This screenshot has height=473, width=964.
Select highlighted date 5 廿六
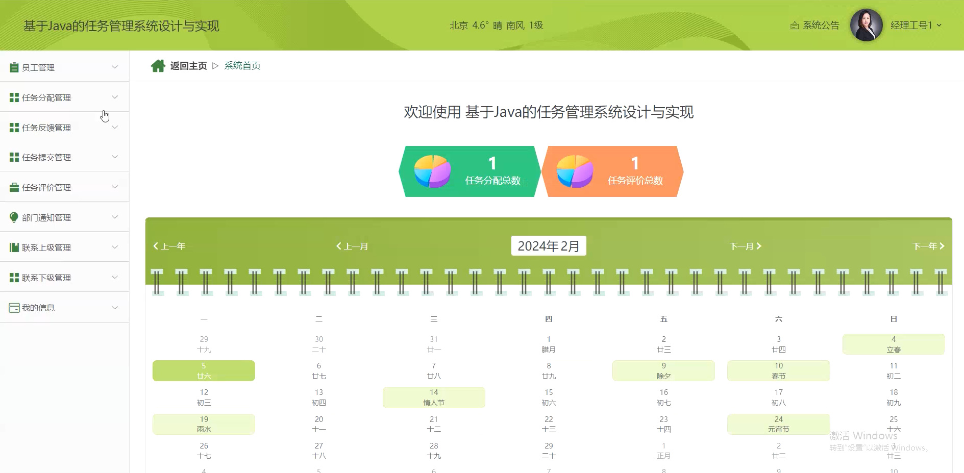[204, 371]
